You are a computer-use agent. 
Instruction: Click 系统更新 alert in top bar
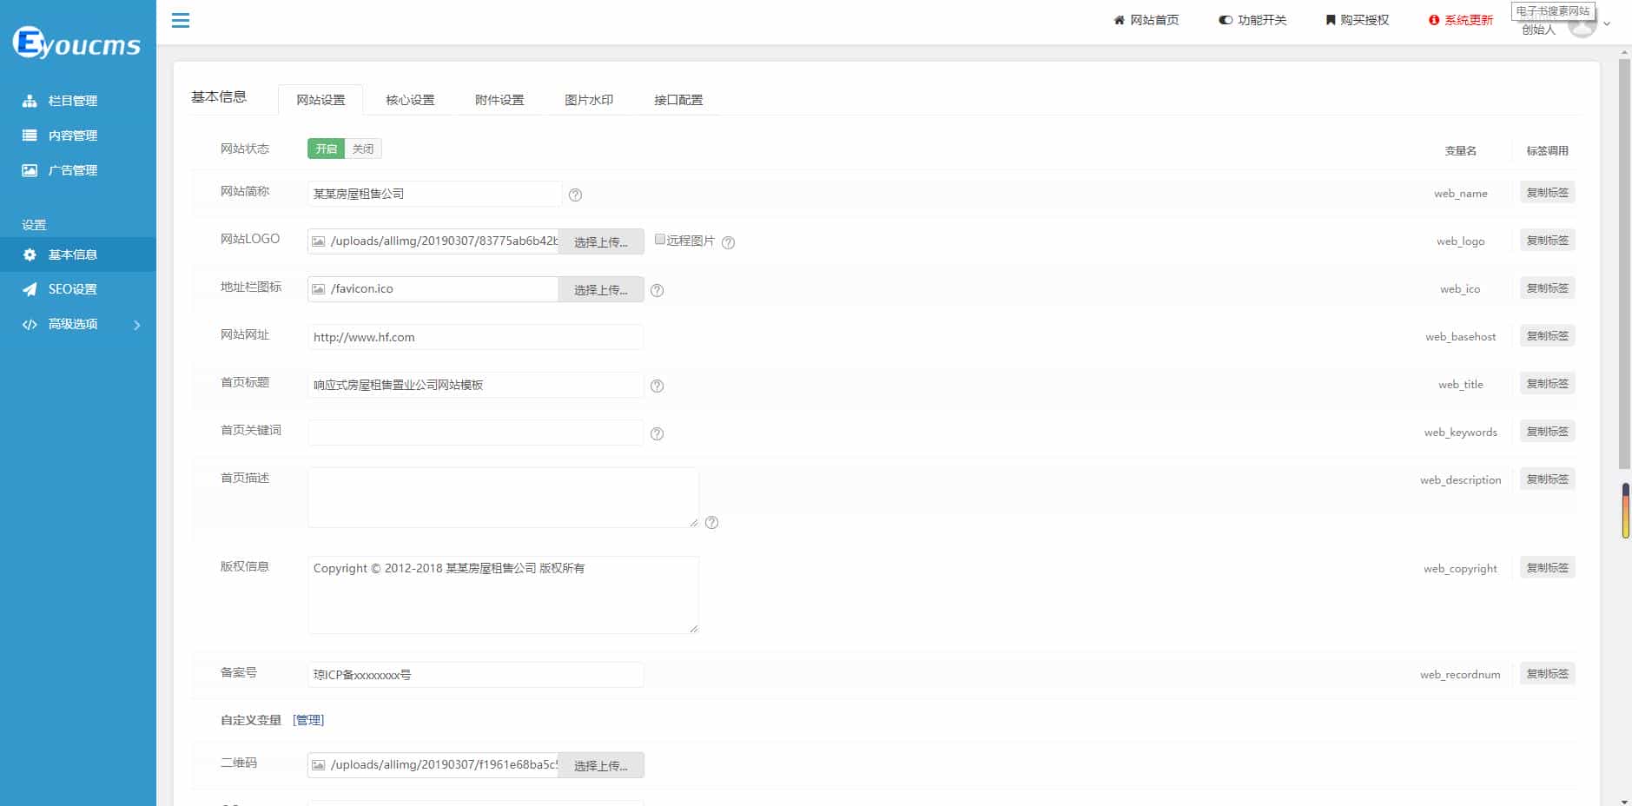pyautogui.click(x=1461, y=20)
